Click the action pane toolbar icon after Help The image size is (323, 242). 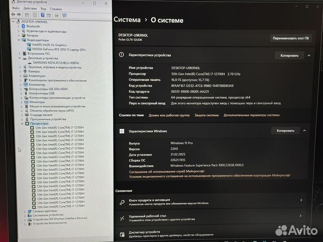click(x=48, y=15)
